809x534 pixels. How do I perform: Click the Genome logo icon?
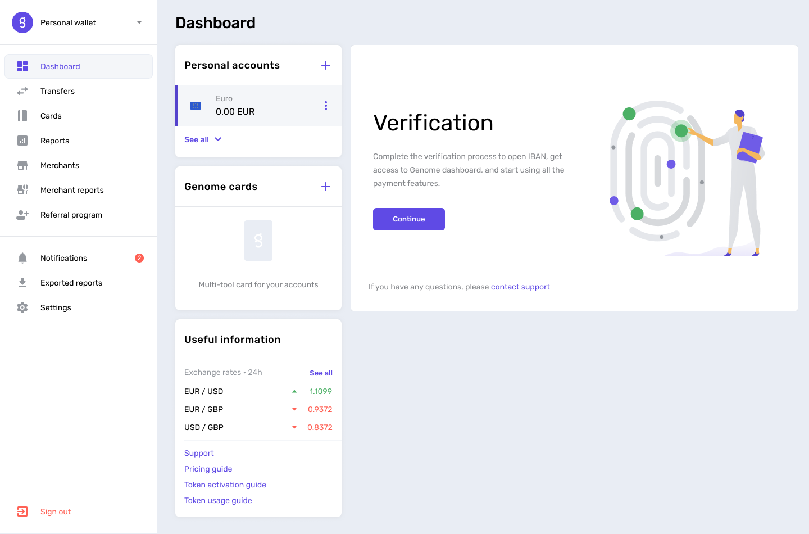point(22,22)
